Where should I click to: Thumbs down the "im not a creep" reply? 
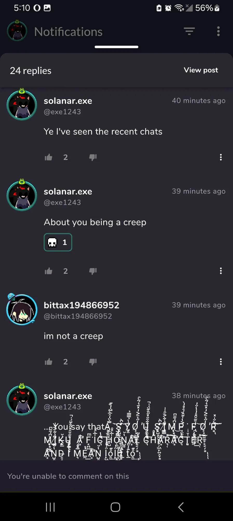pos(93,362)
